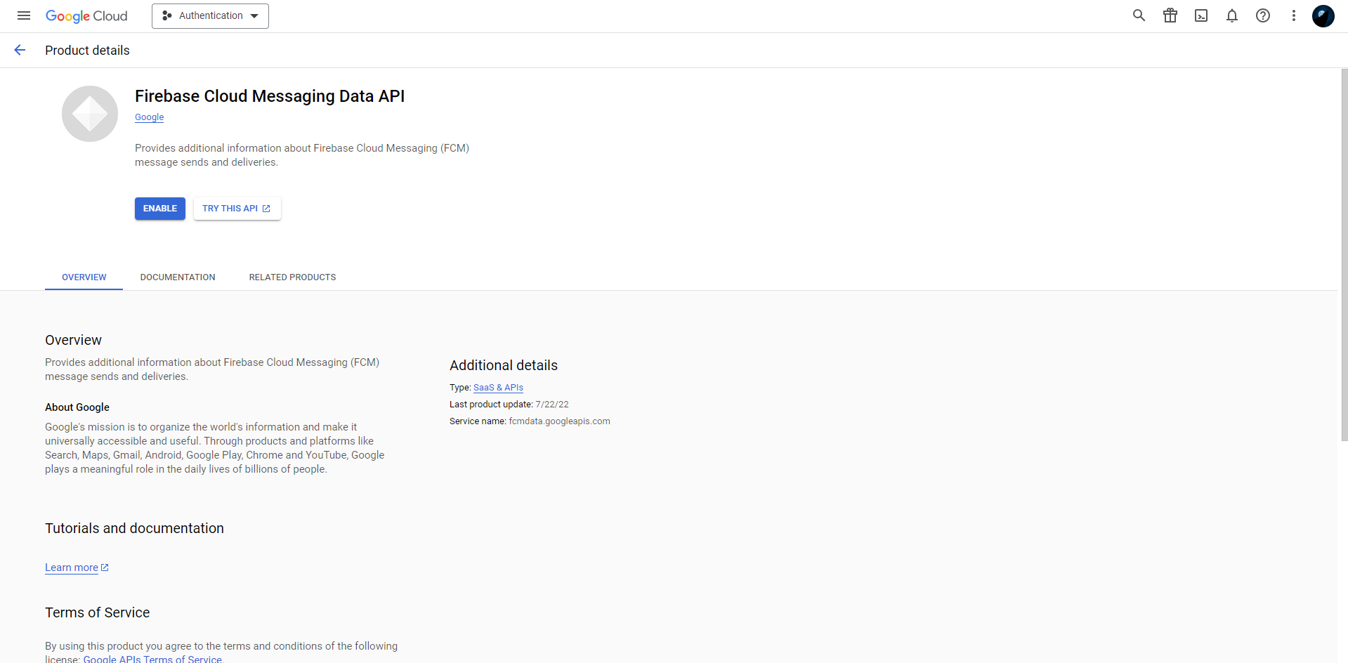Click the page vertical scrollbar
The width and height of the screenshot is (1348, 663).
[x=1344, y=254]
